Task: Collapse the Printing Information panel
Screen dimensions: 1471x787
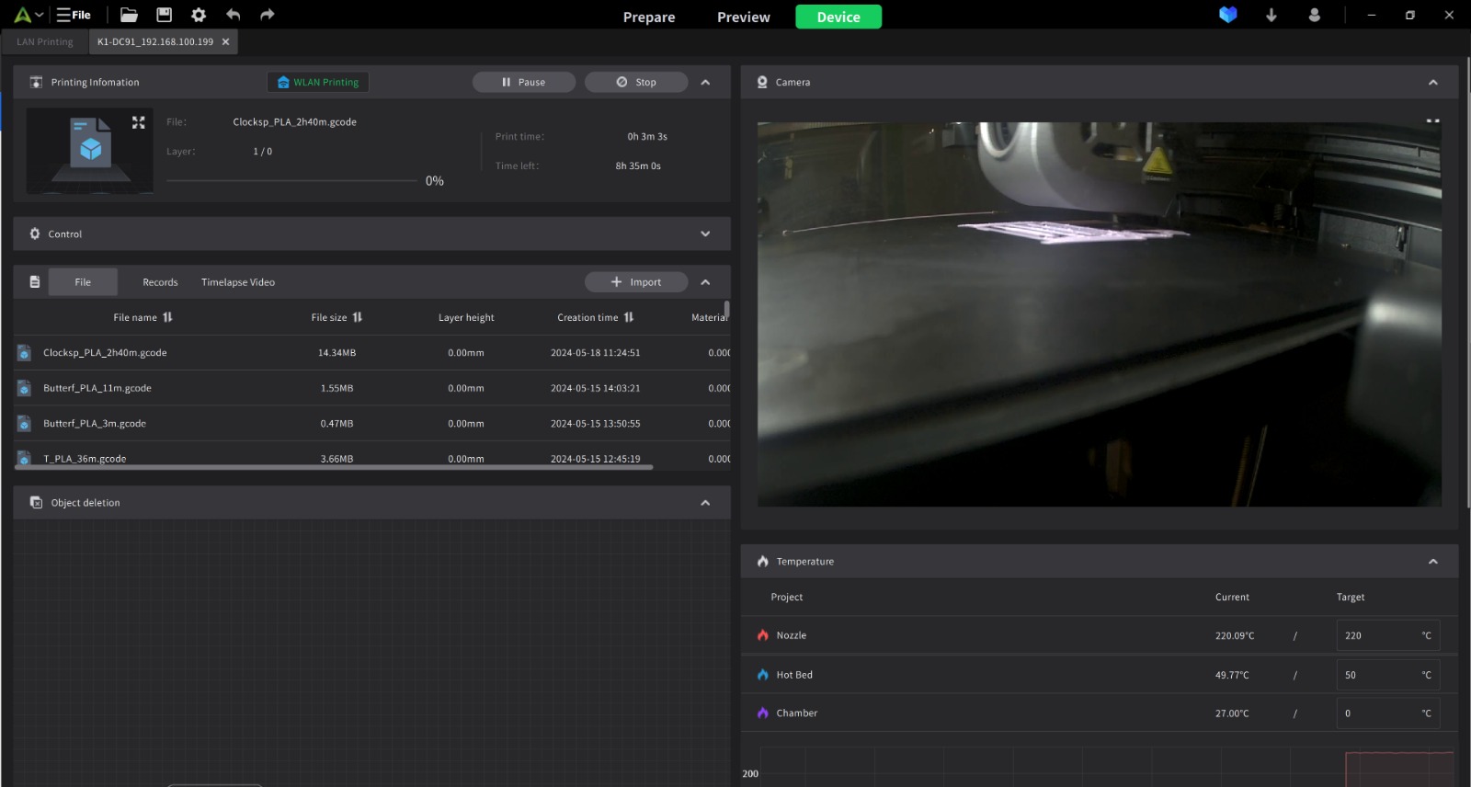Action: tap(705, 82)
